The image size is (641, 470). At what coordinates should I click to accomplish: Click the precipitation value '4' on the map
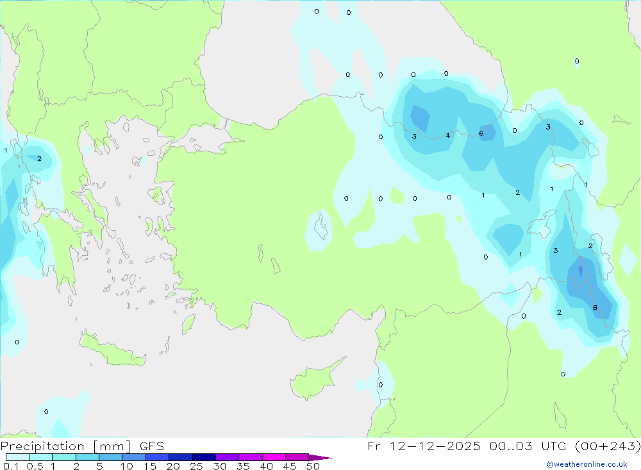[447, 135]
